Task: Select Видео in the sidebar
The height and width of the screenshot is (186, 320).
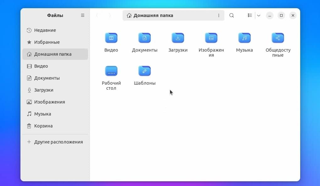Action: coord(55,66)
